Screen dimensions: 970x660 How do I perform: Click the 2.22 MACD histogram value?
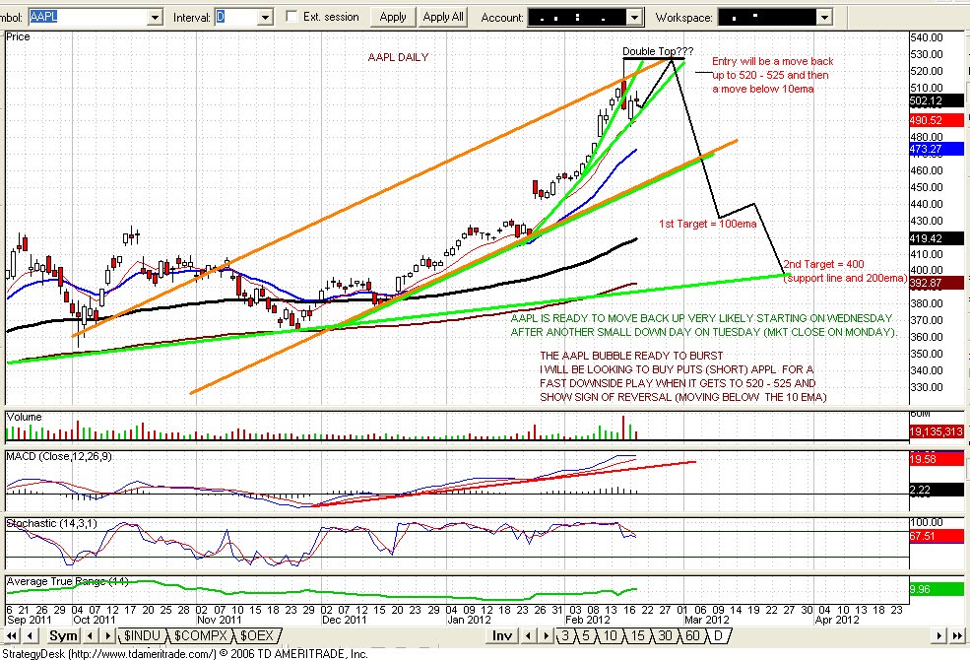(936, 490)
